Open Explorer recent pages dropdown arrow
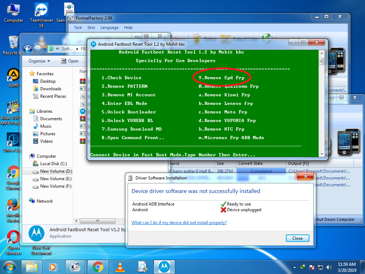Viewport: 365px width, 274px height. click(45, 49)
